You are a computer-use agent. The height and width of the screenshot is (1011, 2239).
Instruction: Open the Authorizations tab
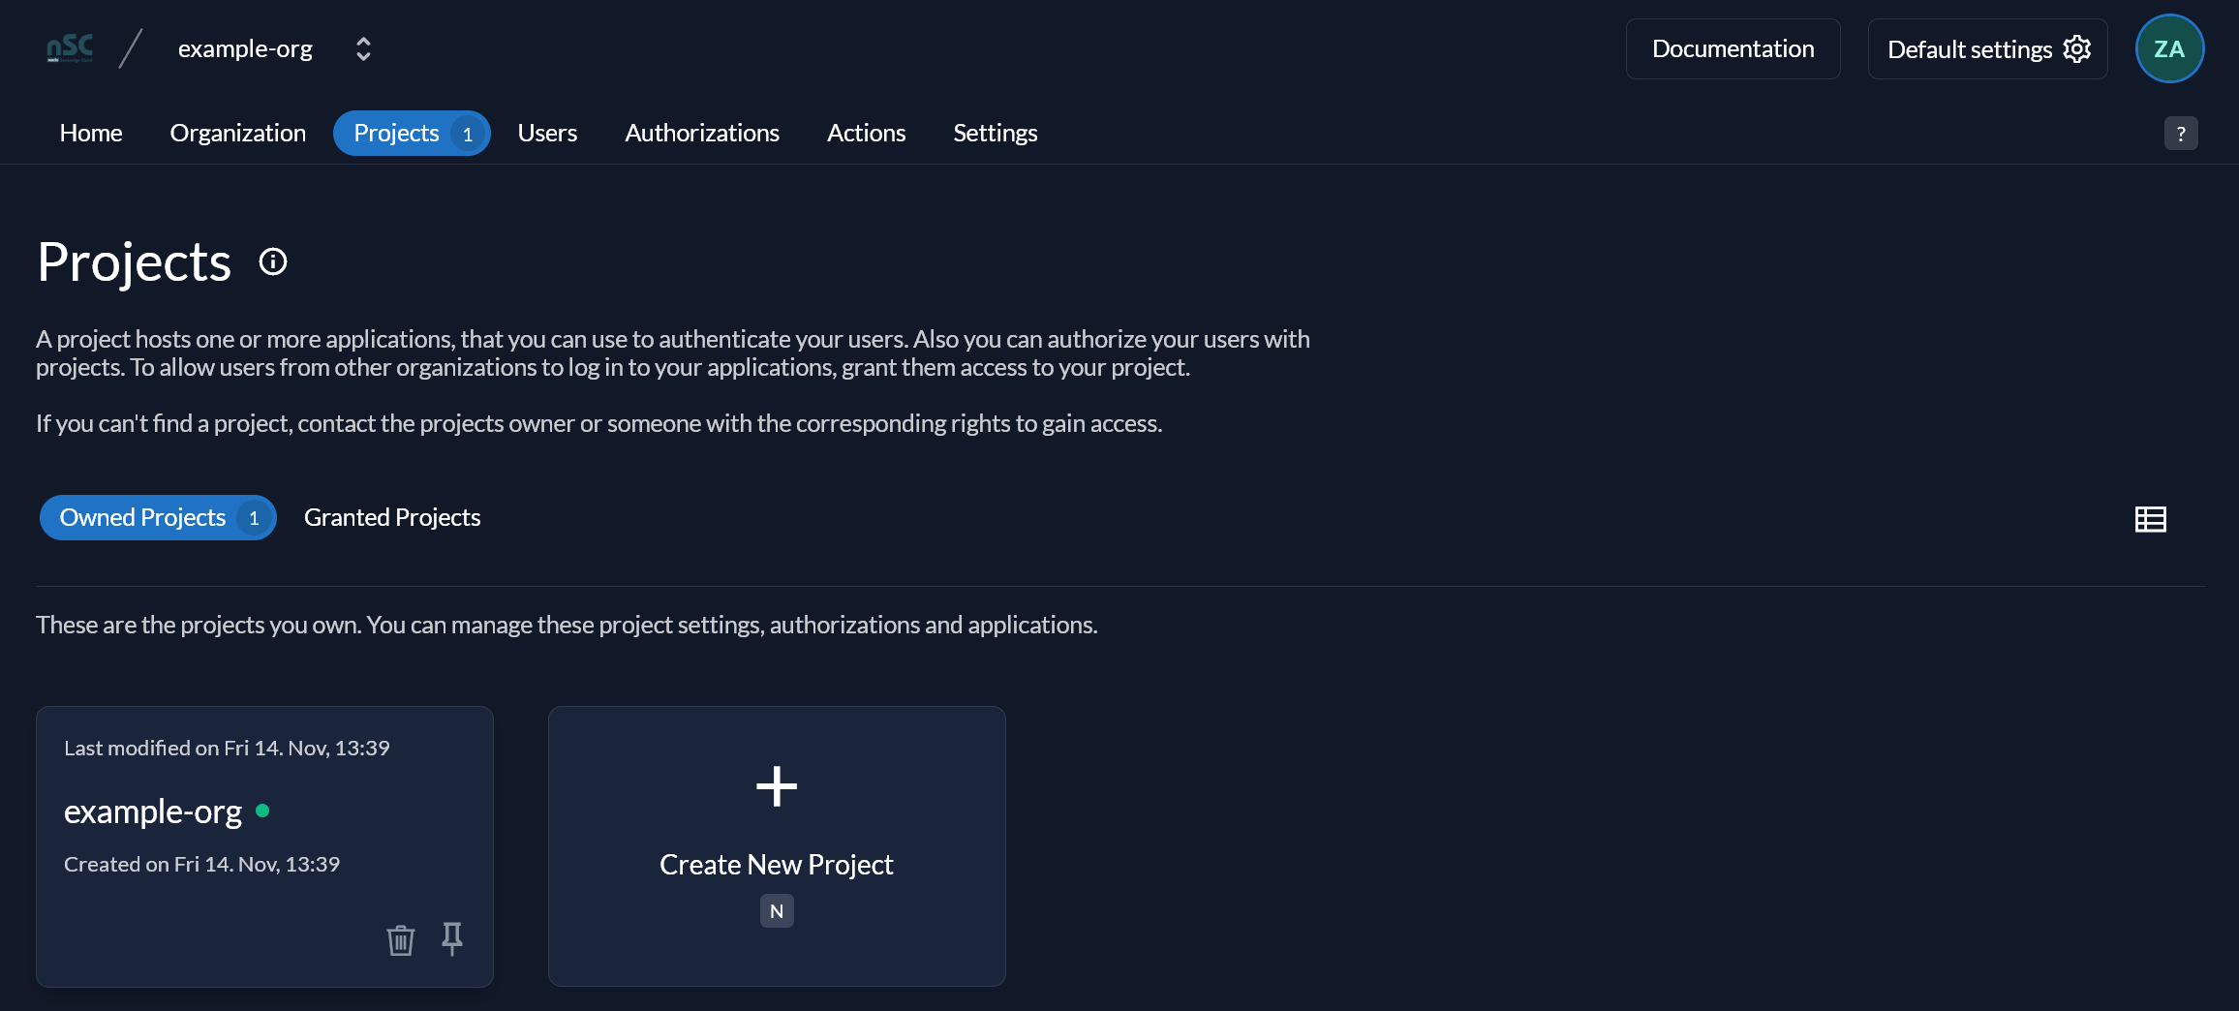702,134
